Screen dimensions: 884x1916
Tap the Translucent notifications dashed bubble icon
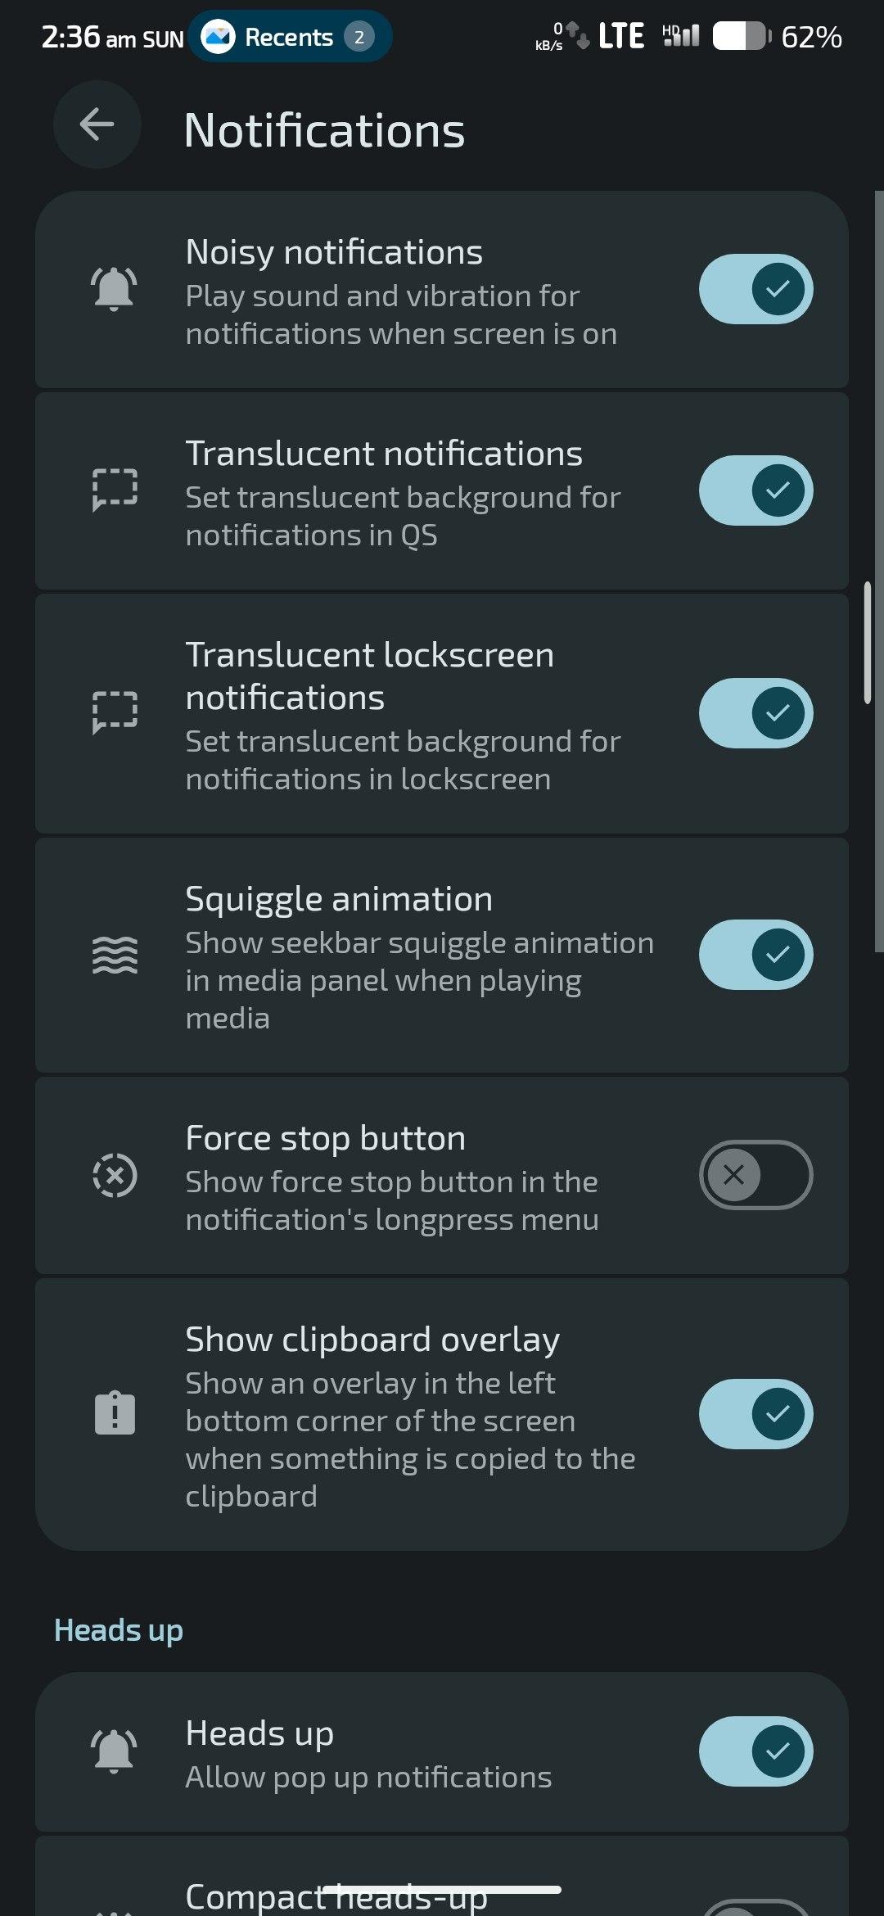[x=115, y=490]
